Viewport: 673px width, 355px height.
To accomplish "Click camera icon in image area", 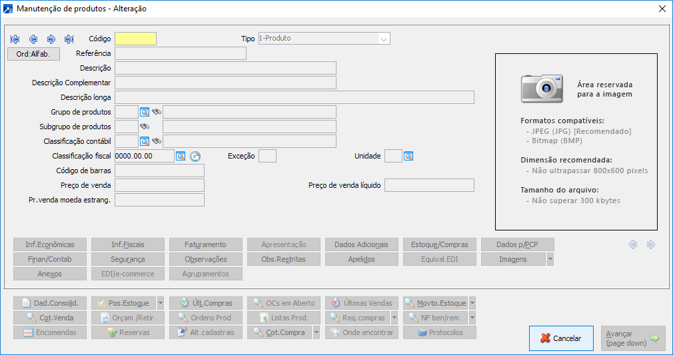I will (x=542, y=89).
